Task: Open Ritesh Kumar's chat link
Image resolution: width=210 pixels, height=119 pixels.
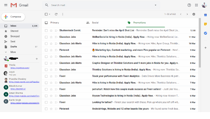Action: coord(18,89)
